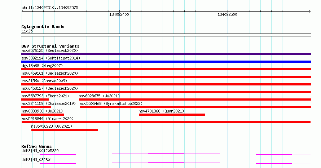This screenshot has width=321, height=168.
Task: Open variant label esv21560 (Conrad2009)
Action: pos(44,81)
